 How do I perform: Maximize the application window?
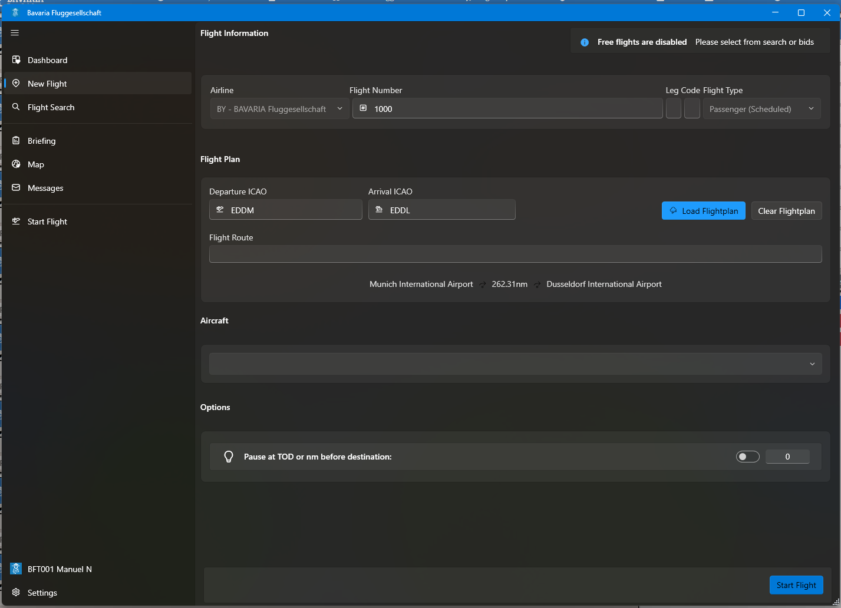(801, 12)
